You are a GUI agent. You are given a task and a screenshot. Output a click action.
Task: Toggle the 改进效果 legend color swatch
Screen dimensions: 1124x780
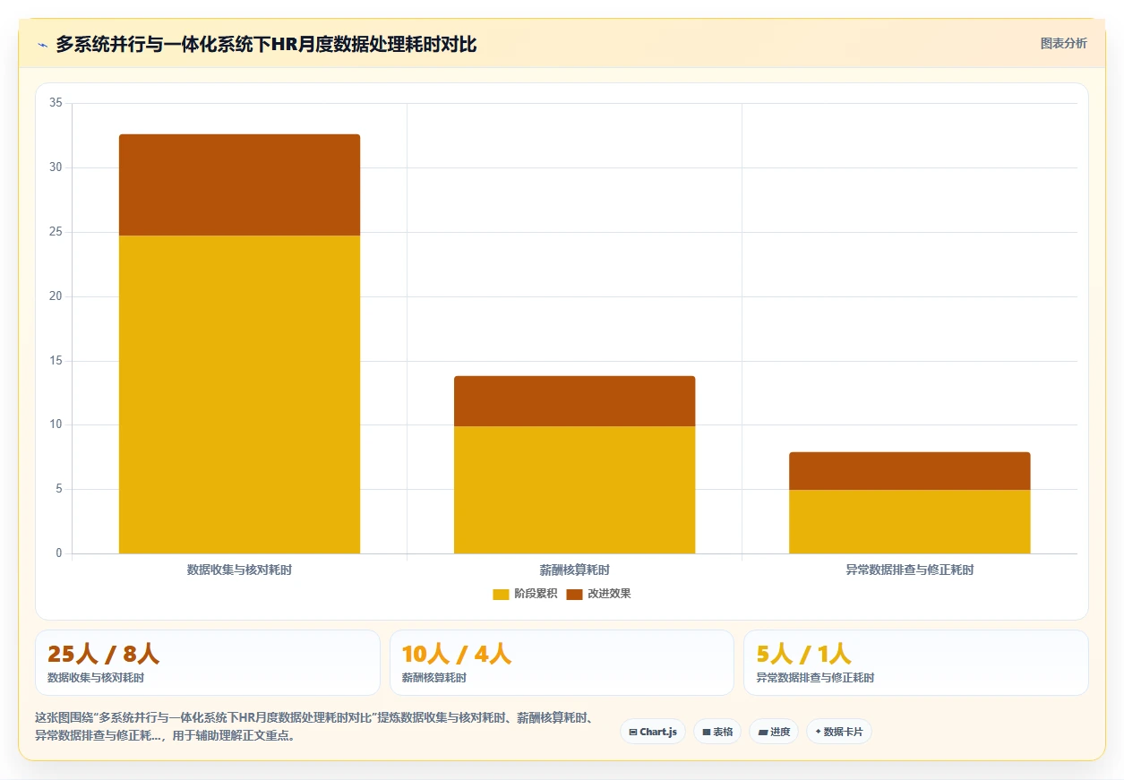[574, 595]
